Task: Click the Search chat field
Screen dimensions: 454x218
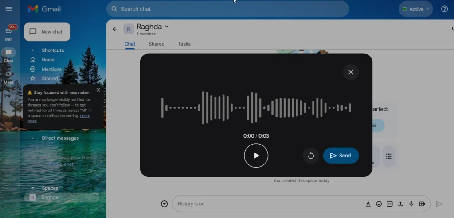Action: (227, 9)
